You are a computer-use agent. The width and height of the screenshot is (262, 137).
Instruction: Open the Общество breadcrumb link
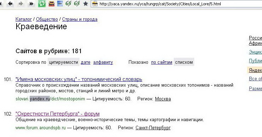[47, 19]
